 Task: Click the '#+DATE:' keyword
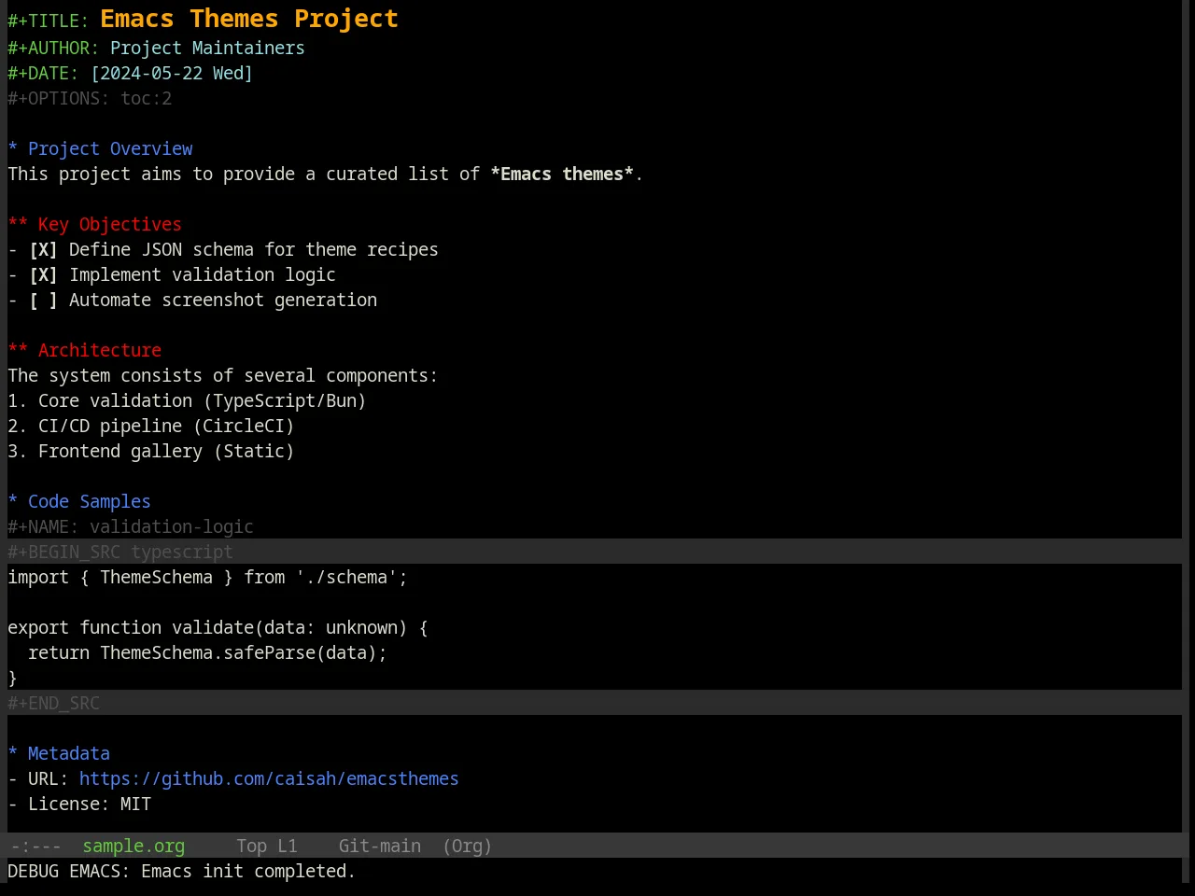click(43, 74)
